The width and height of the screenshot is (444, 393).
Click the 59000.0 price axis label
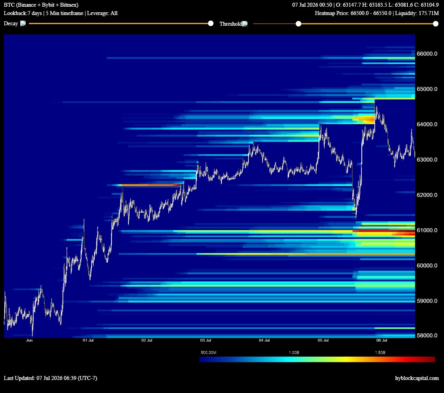[x=427, y=301]
